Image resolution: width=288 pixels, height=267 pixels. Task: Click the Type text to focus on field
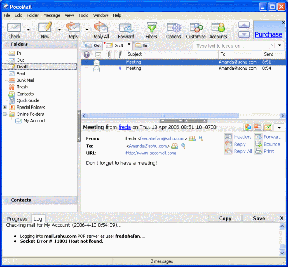(231, 46)
